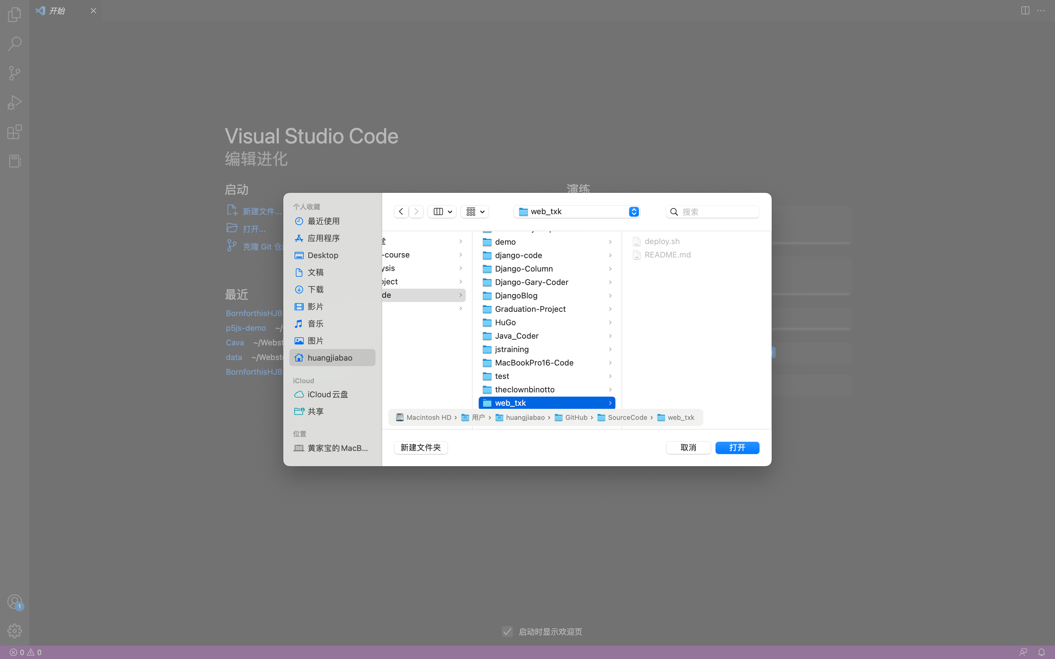1055x659 pixels.
Task: Select the Django-Column folder
Action: (x=547, y=269)
